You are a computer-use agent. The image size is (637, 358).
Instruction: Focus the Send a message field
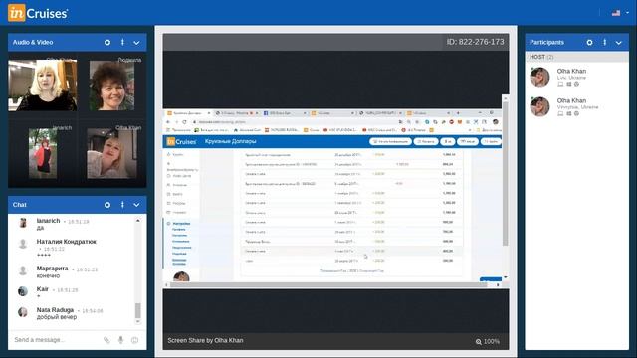55,340
